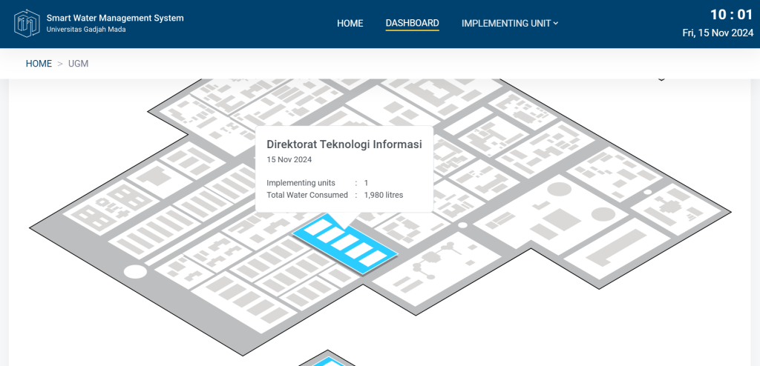The image size is (760, 366).
Task: Click the Universitas Gadjah Mada subtitle text
Action: tap(85, 30)
